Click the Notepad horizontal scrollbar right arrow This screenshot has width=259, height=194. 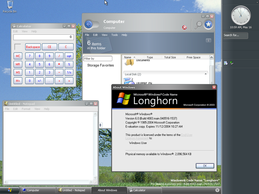[x=91, y=182]
